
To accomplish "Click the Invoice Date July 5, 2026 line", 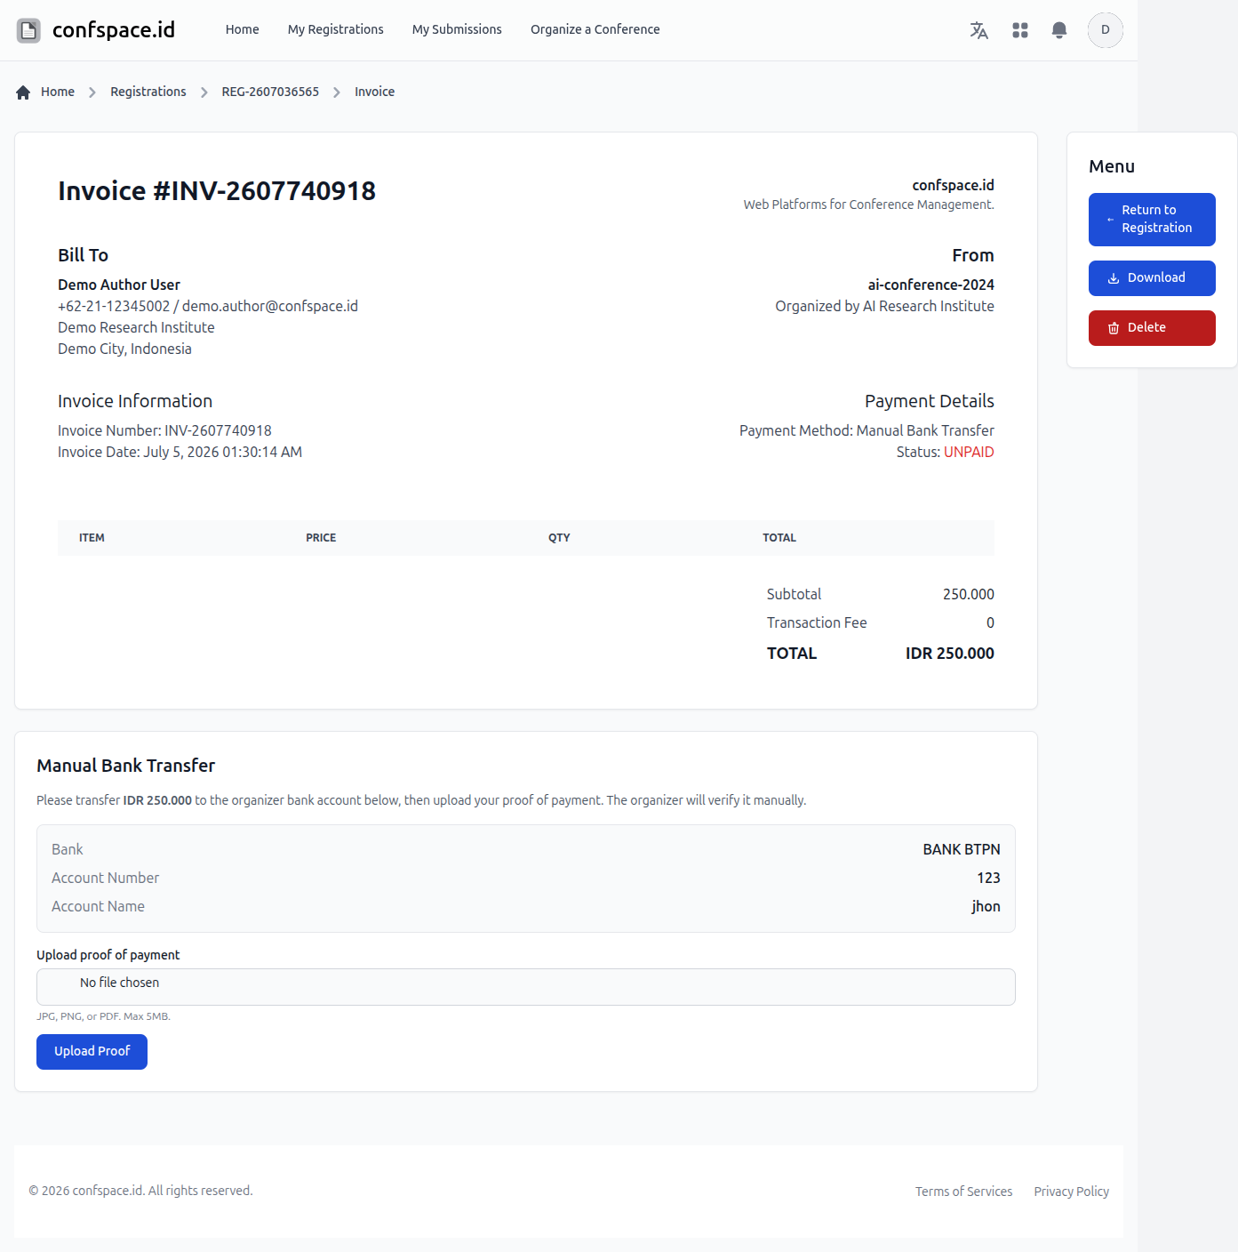I will click(x=180, y=452).
